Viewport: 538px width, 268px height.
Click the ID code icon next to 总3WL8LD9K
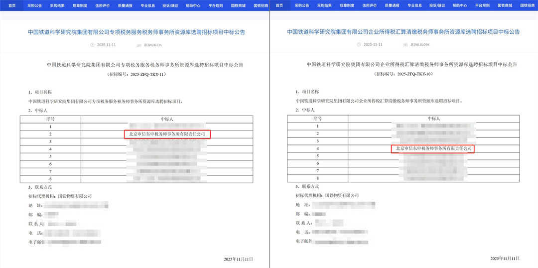(x=406, y=45)
